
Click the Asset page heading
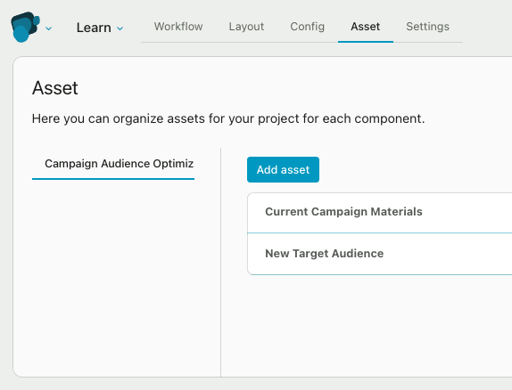pos(55,88)
